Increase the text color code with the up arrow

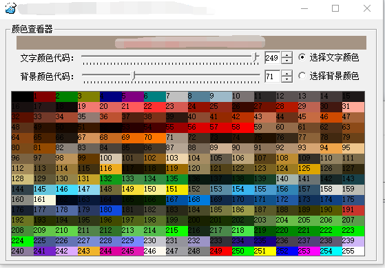point(287,55)
